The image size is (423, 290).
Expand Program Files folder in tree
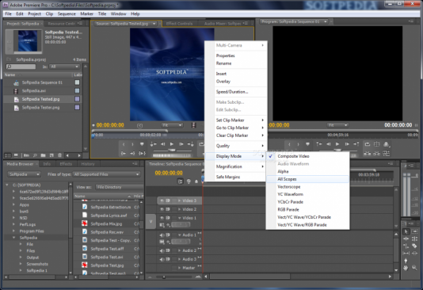point(13,231)
